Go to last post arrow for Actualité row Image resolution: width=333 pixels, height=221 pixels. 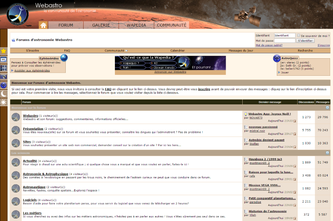coord(295,166)
